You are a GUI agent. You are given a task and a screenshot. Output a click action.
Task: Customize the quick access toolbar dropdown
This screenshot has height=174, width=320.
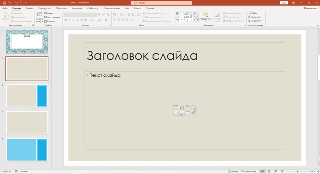click(x=26, y=3)
